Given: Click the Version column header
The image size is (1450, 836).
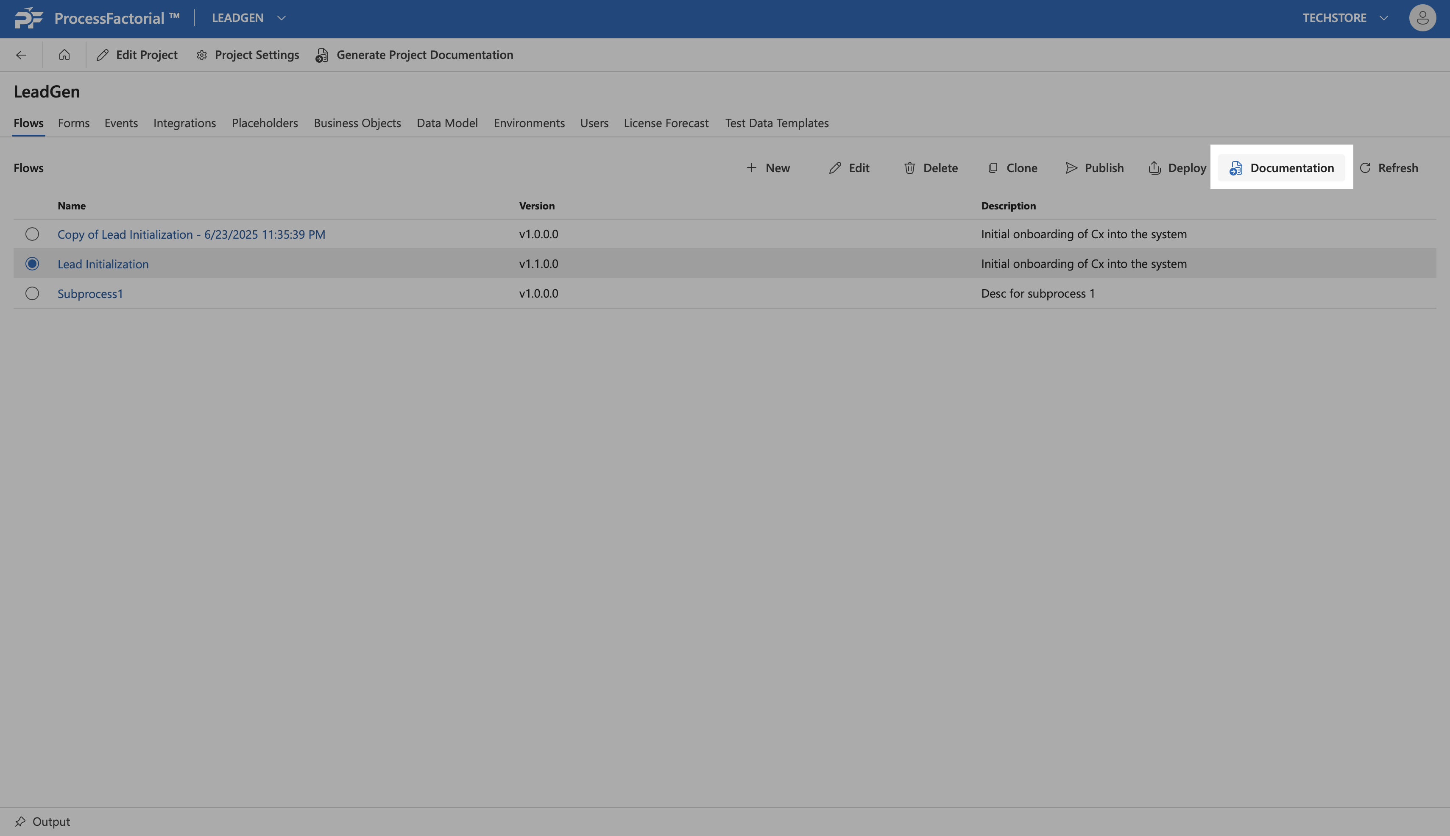Looking at the screenshot, I should click(x=536, y=206).
